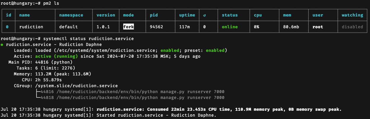This screenshot has width=370, height=119.
Task: Click the highlighted fork mode cell
Action: pyautogui.click(x=129, y=27)
